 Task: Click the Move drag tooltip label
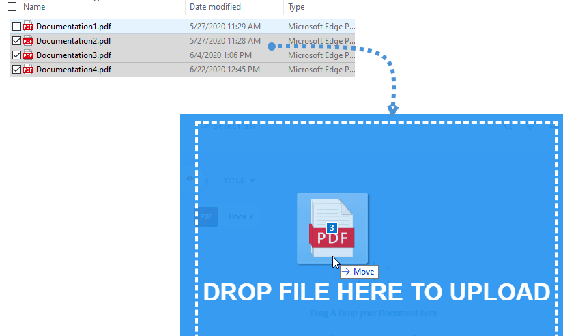358,272
